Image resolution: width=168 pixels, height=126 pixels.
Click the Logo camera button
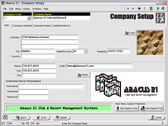click(130, 33)
